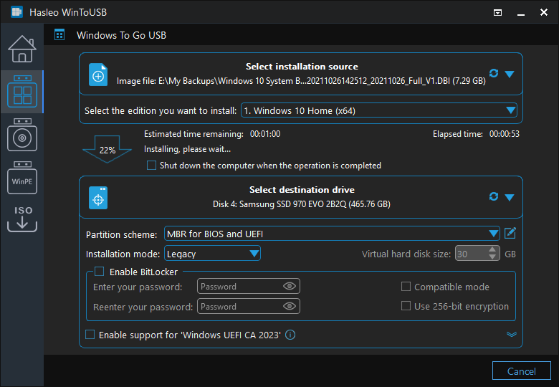
Task: Increase virtual hard disk size
Action: (x=492, y=250)
